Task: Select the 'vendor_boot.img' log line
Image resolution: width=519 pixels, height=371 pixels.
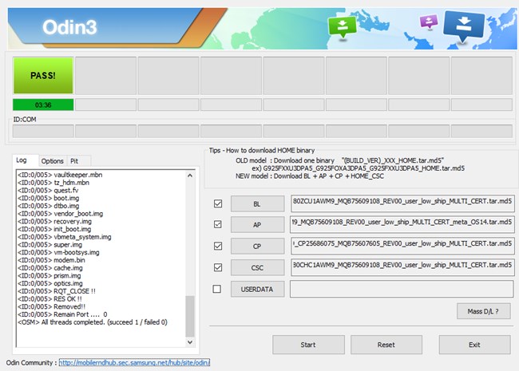Action: [x=60, y=214]
